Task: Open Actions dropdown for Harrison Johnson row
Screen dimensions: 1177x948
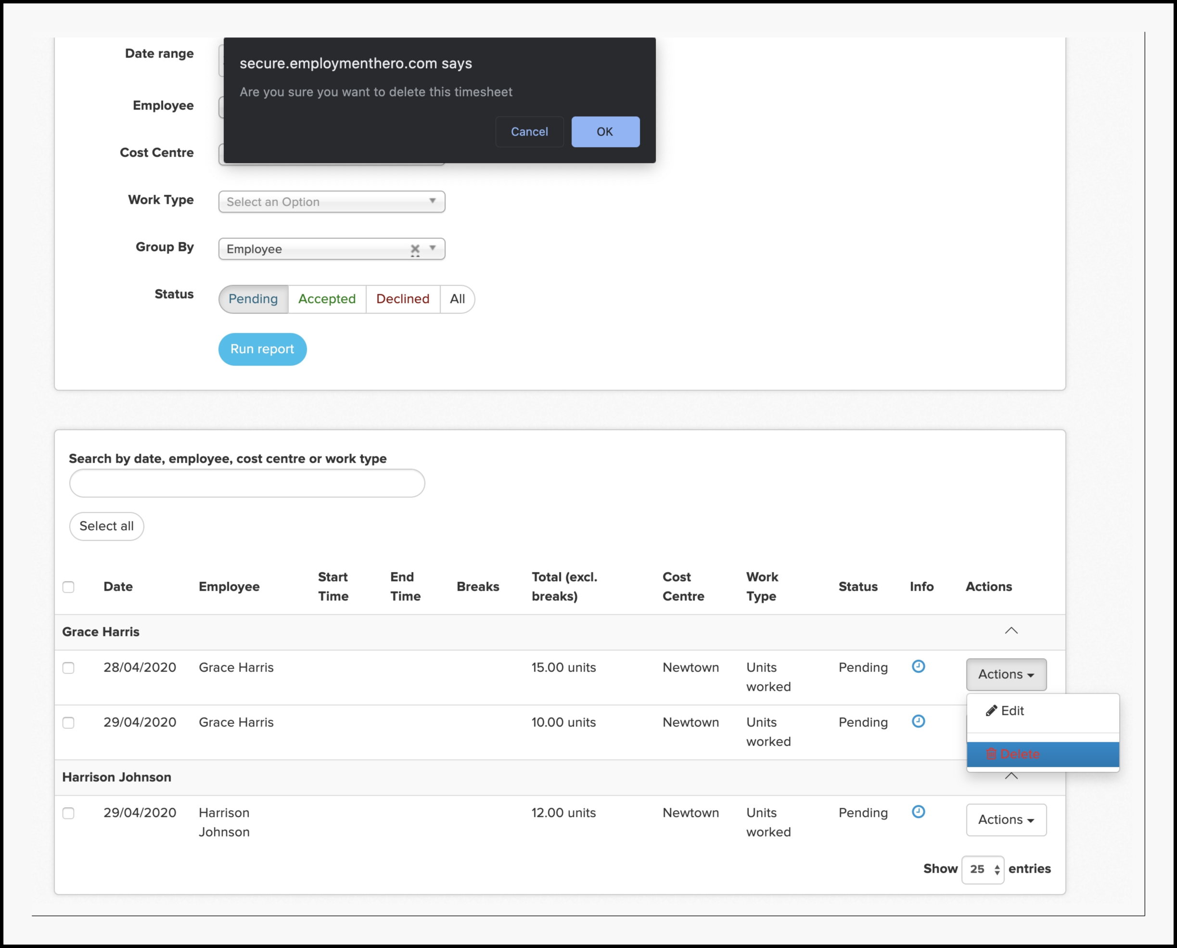Action: (x=1006, y=820)
